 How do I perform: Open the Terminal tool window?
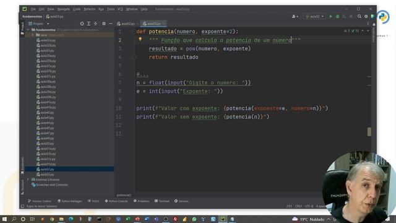coord(161,201)
